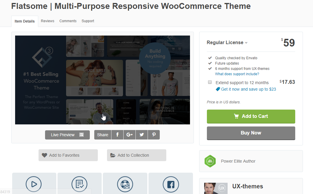Expand the Regular License dropdown
313x194 pixels.
(227, 43)
